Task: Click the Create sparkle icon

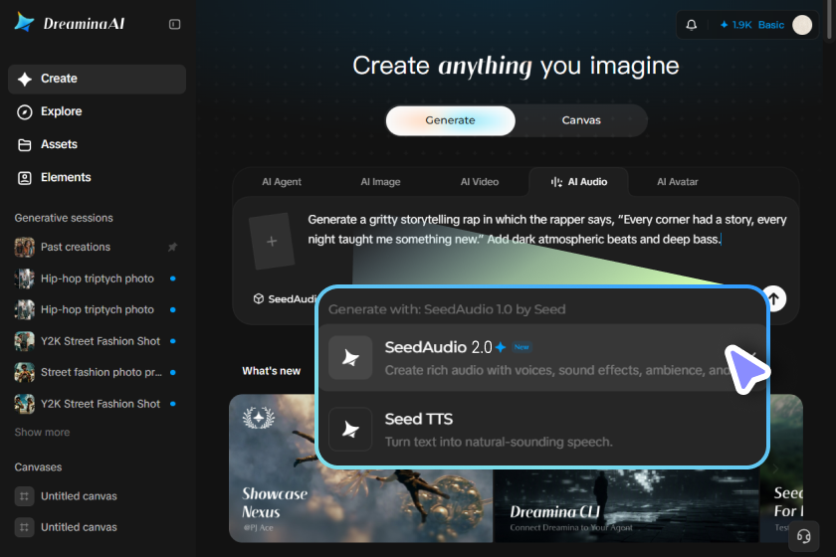Action: click(25, 80)
